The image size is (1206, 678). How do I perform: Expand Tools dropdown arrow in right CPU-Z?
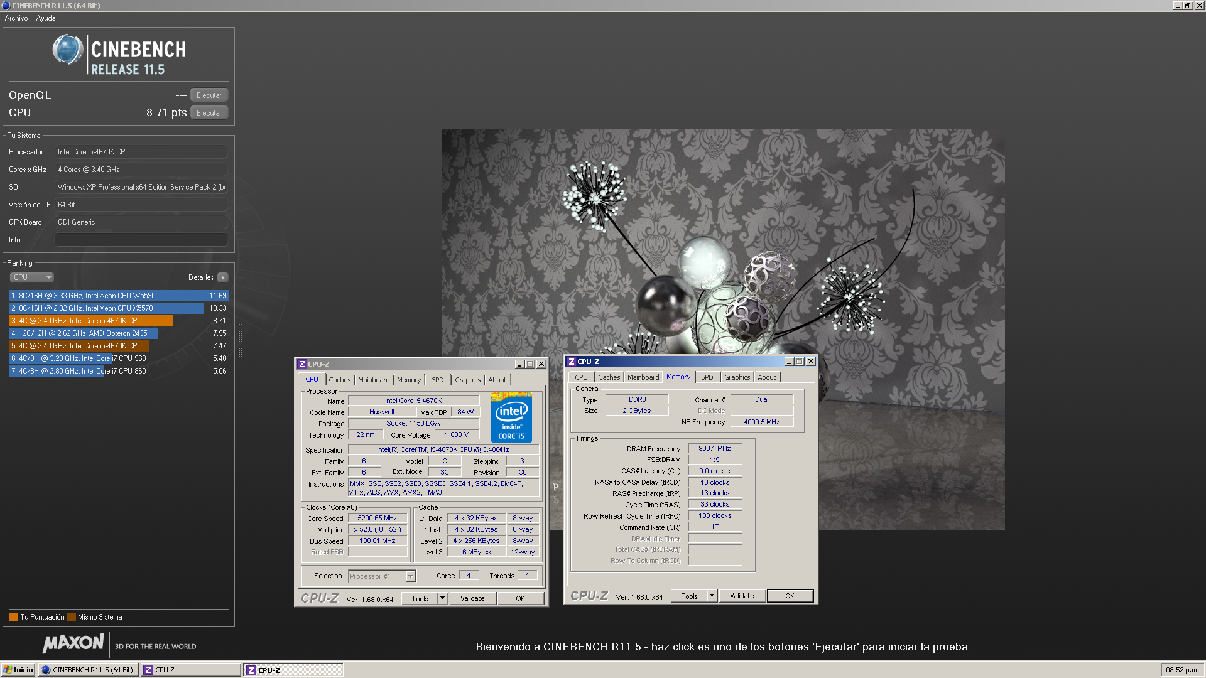pos(712,596)
